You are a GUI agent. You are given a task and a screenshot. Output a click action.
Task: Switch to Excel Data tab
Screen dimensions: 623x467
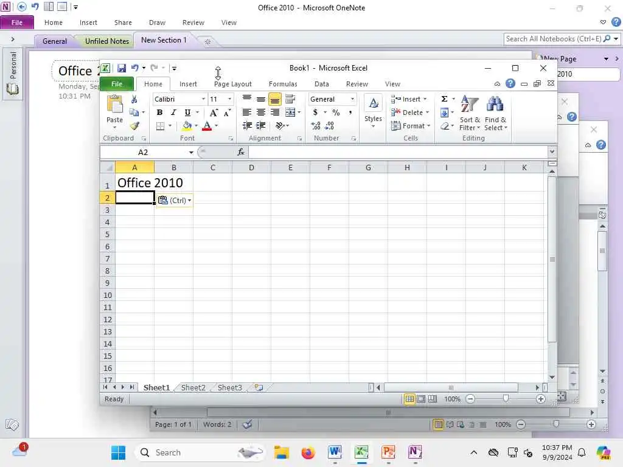[x=321, y=84]
